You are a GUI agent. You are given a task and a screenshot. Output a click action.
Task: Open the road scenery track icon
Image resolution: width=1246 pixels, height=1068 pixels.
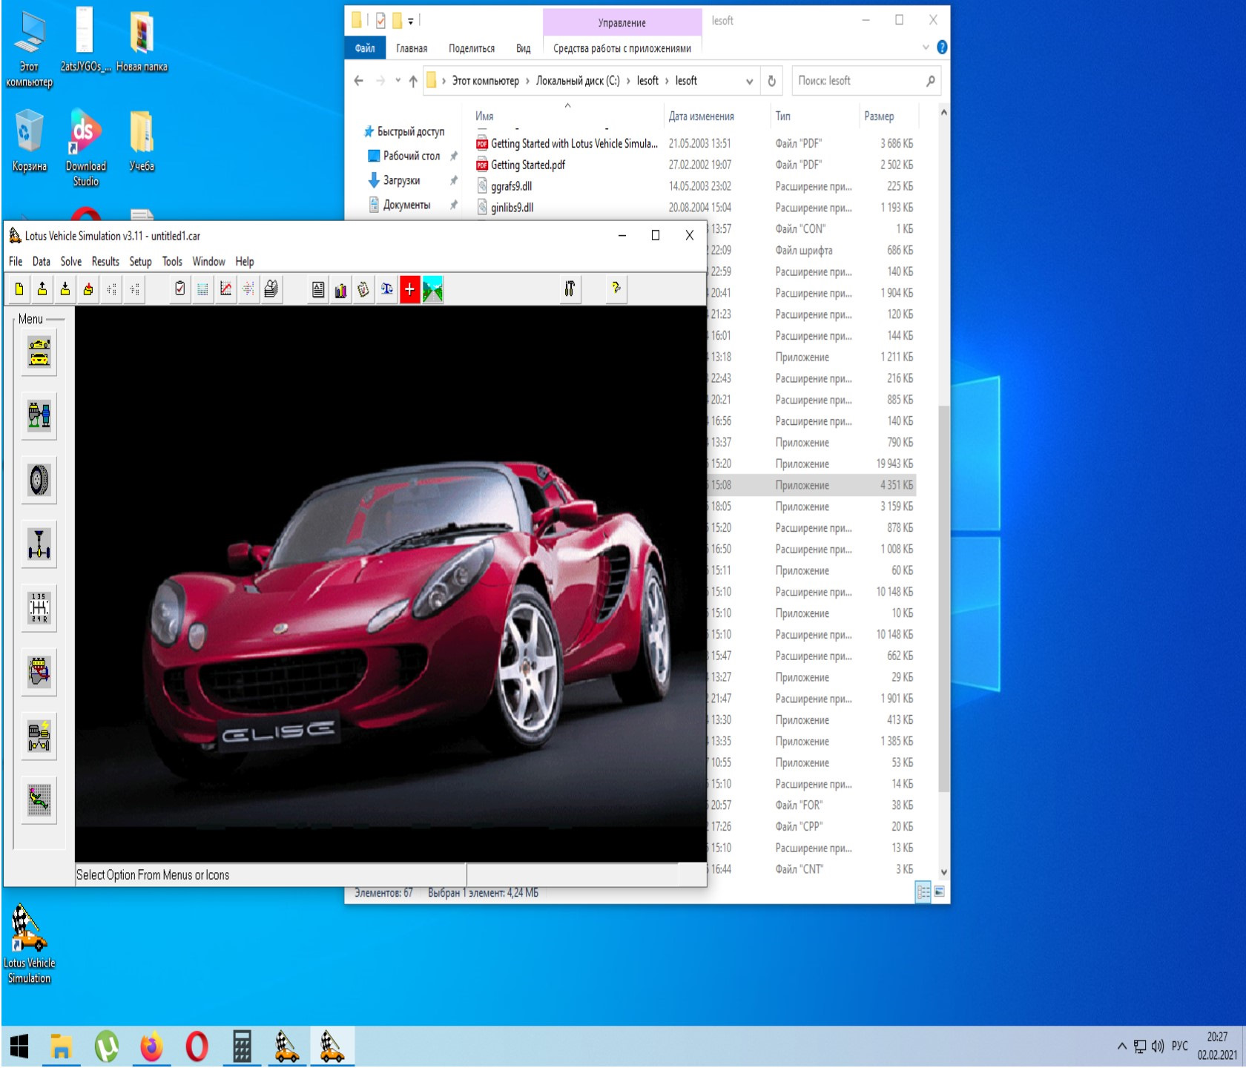(432, 289)
